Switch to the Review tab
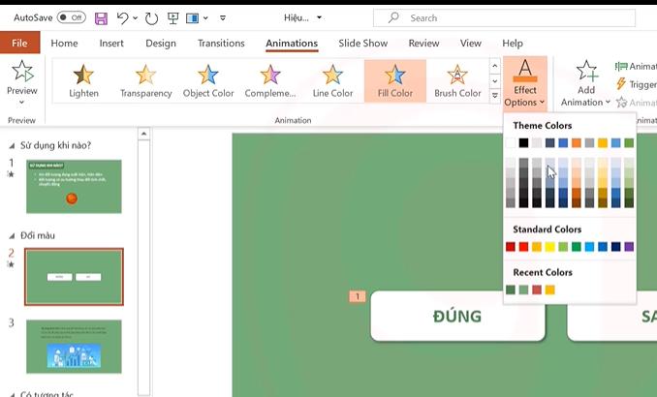657x397 pixels. [x=423, y=44]
